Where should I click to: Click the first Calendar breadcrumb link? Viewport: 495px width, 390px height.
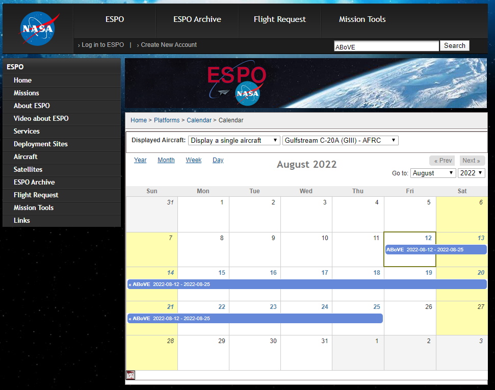(199, 120)
